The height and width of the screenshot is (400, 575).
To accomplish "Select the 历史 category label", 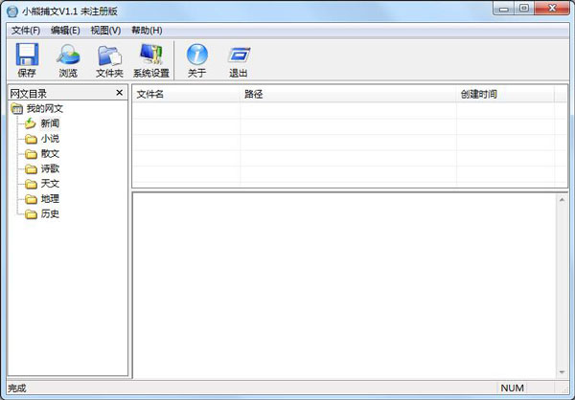I will (50, 214).
